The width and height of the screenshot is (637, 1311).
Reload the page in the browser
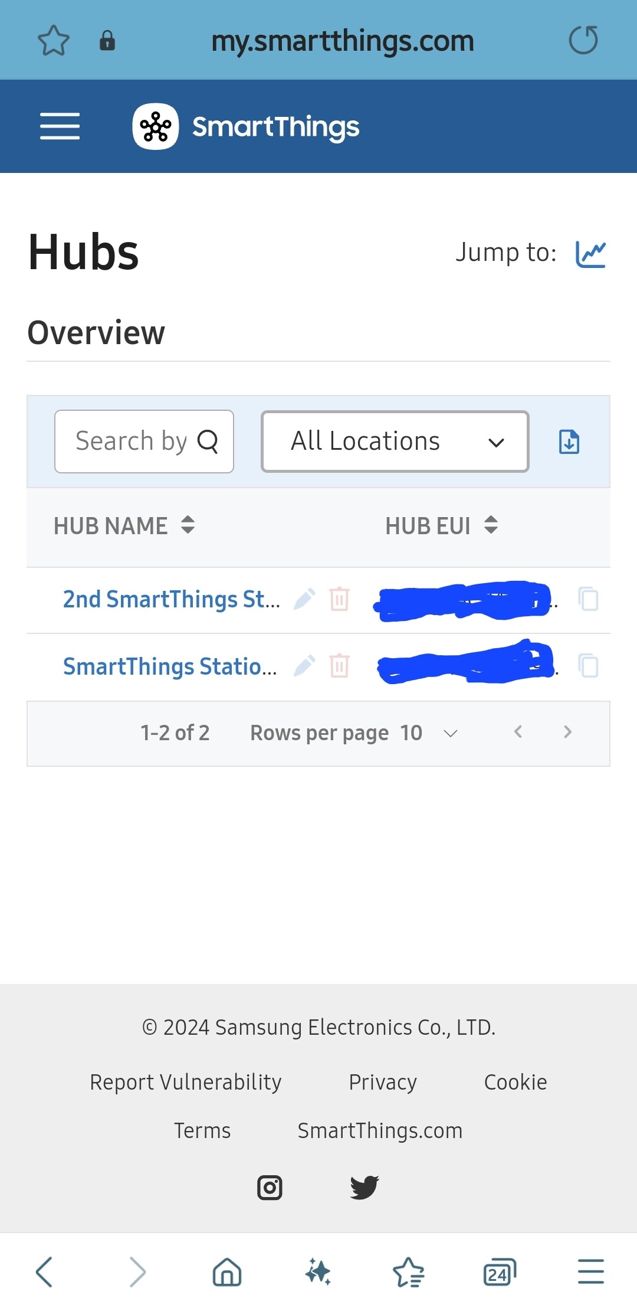[x=583, y=40]
